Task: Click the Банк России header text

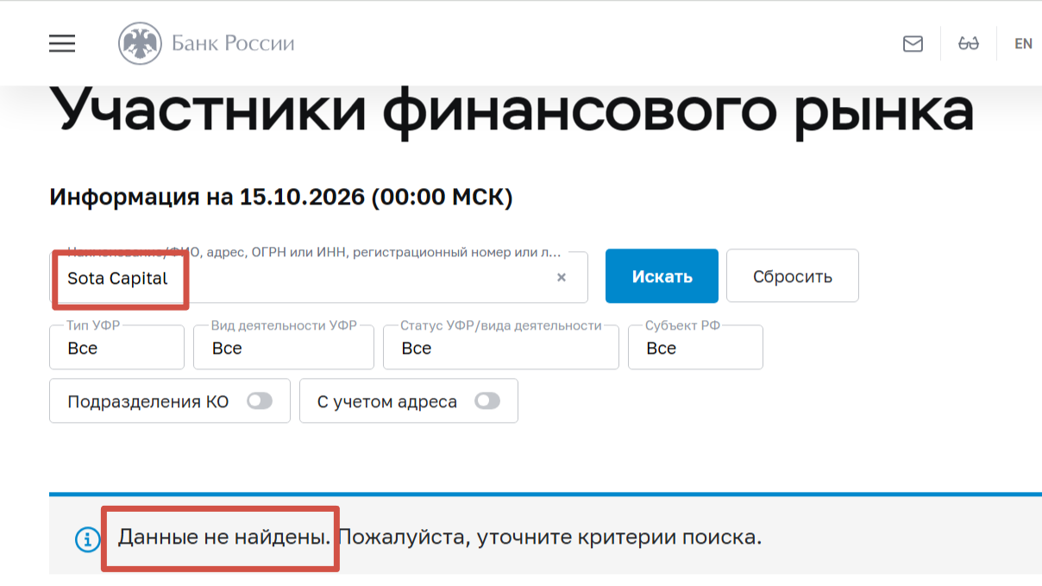Action: tap(233, 43)
